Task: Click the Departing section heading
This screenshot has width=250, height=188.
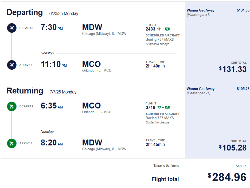Action: tap(25, 13)
